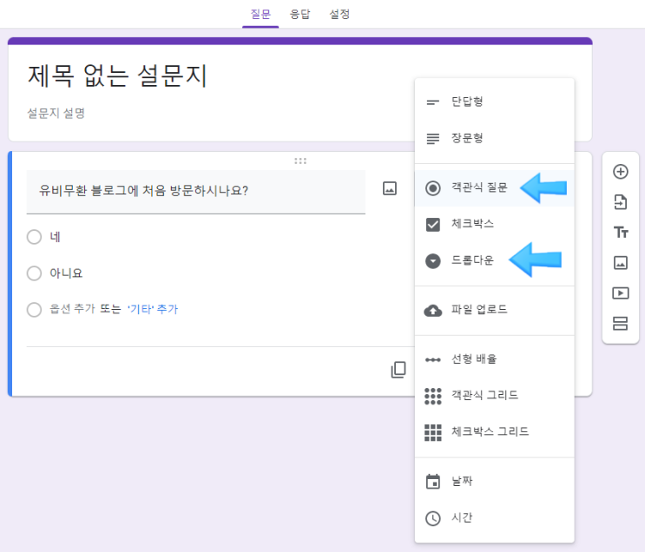
Task: Click the empty radio circle beside 옵션 추가
Action: 34,309
